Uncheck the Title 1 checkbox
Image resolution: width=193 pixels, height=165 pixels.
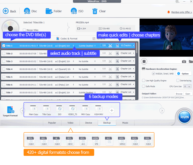point(4,46)
